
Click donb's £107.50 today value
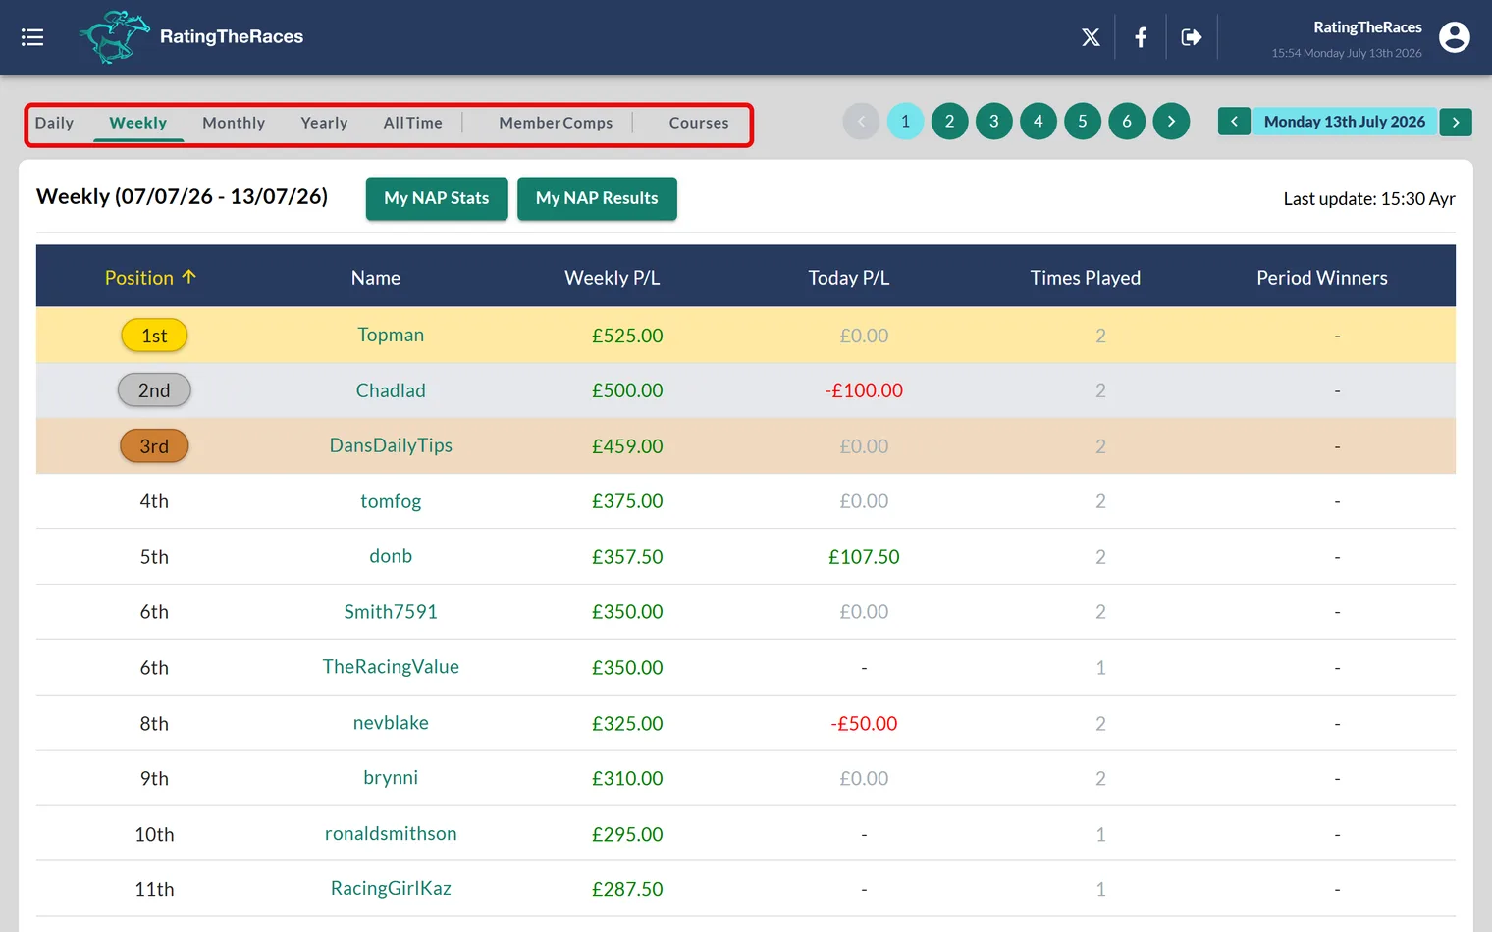click(864, 557)
